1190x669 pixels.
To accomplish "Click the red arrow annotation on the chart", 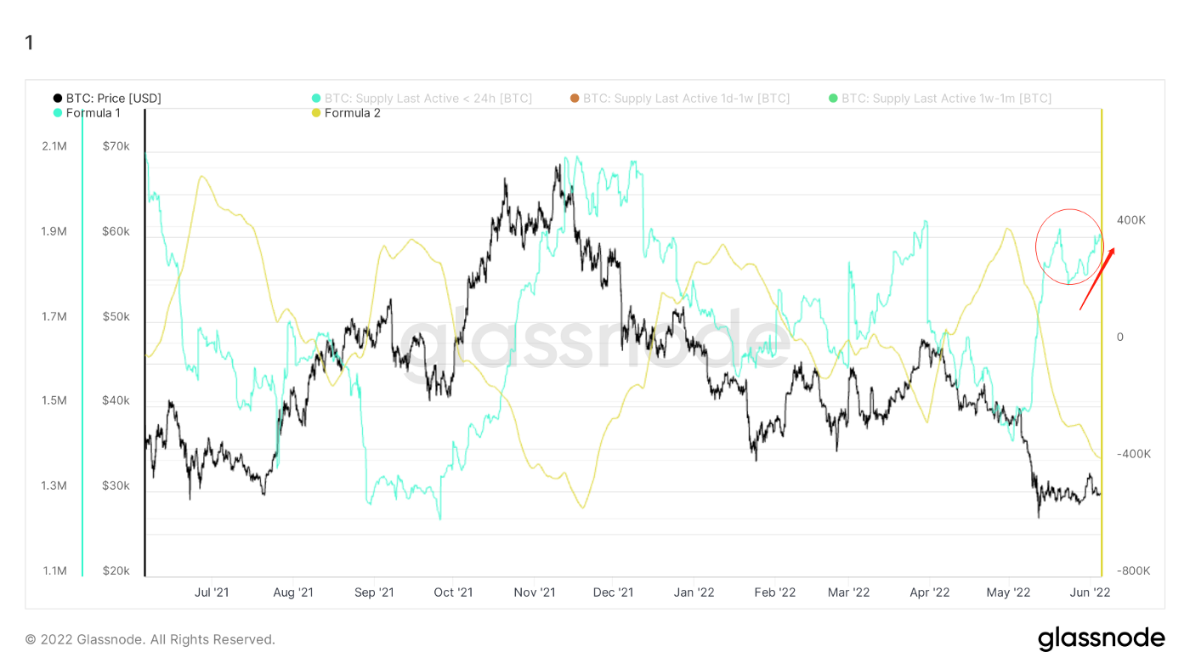I will 1097,278.
